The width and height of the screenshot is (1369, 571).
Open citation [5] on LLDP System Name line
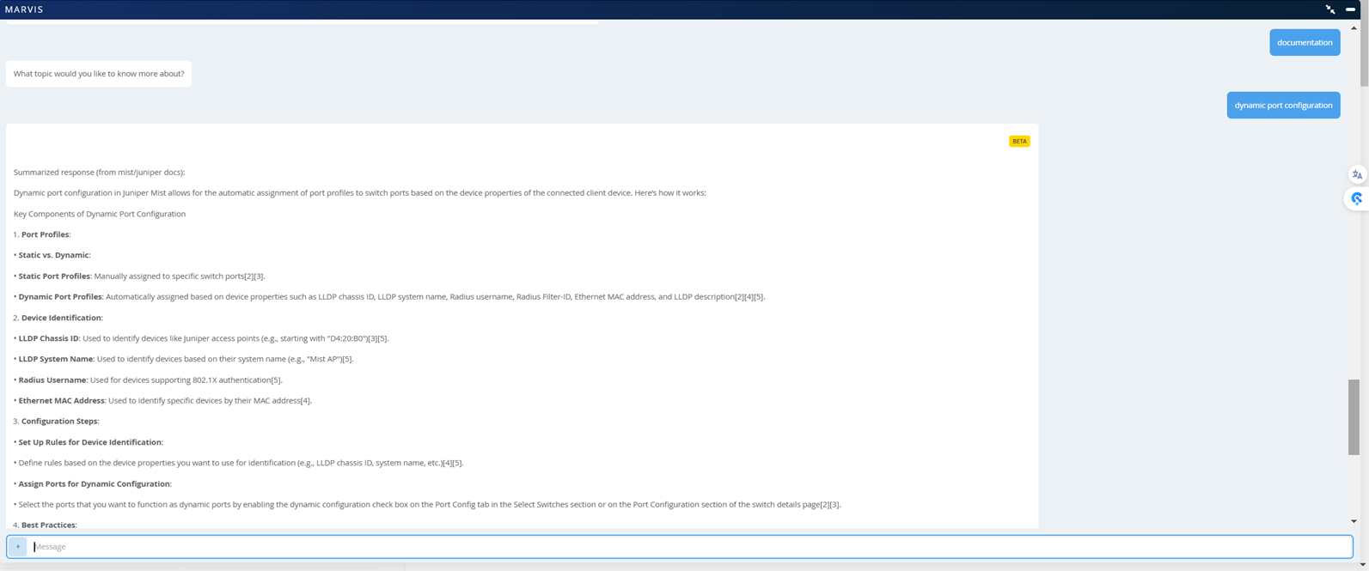point(347,360)
